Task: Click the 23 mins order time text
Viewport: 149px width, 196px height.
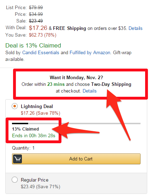Action: click(x=56, y=84)
